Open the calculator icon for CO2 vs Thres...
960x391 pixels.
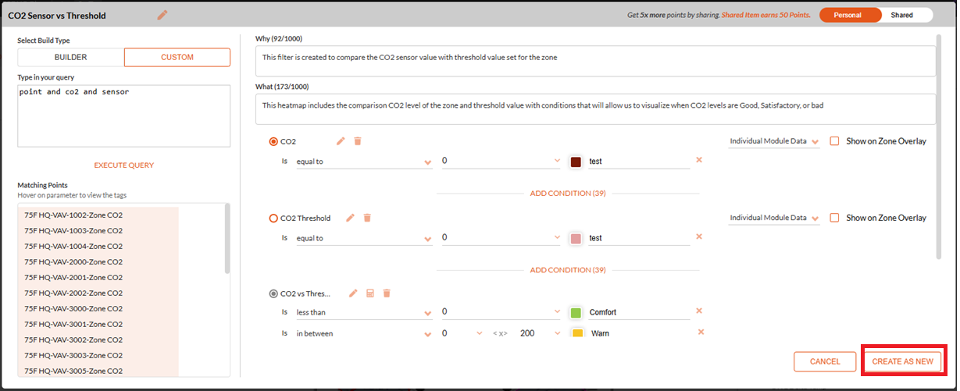pos(370,293)
